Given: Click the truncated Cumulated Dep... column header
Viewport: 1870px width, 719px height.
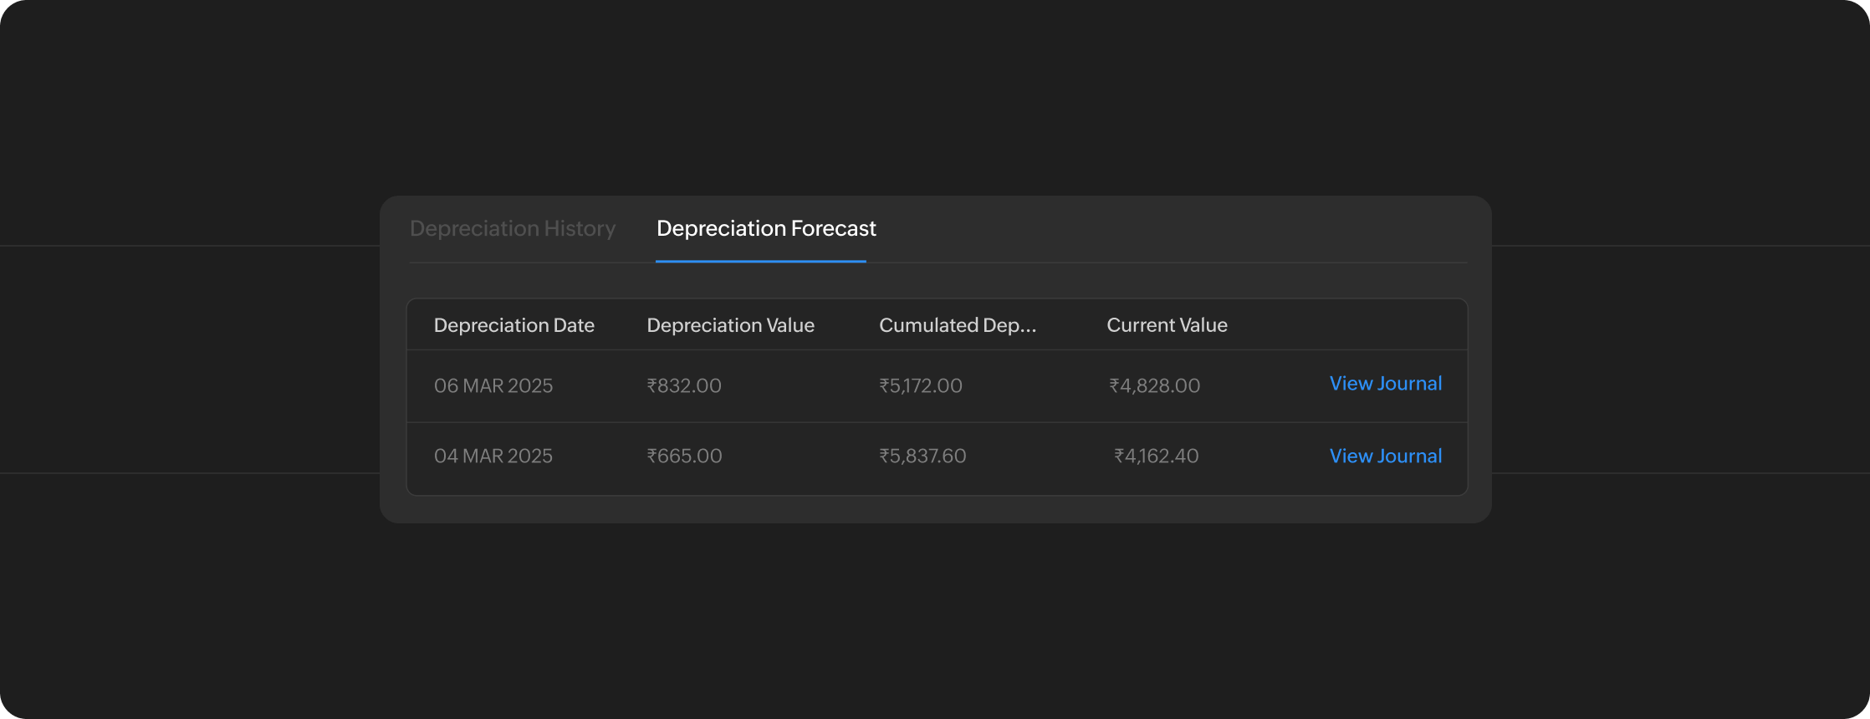Looking at the screenshot, I should click(x=957, y=325).
